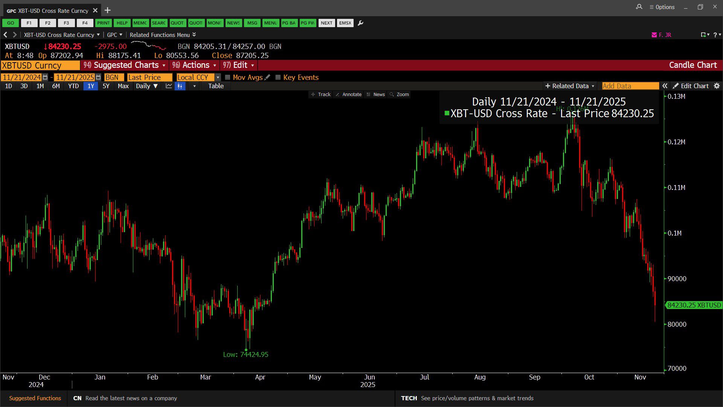This screenshot has height=407, width=723.
Task: Click the add-search magnifier icon
Action: [639, 7]
